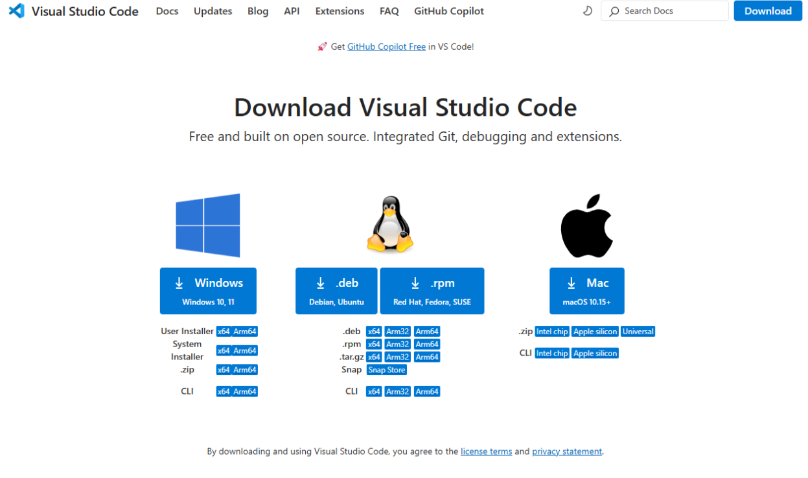This screenshot has height=478, width=808.
Task: Click the Linux Tux penguin image
Action: [390, 224]
